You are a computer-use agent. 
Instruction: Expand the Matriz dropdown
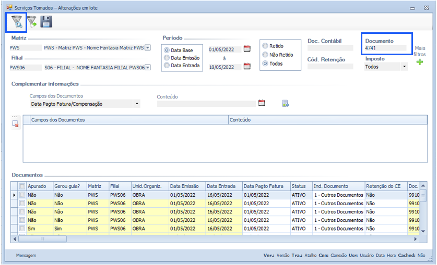[x=147, y=47]
